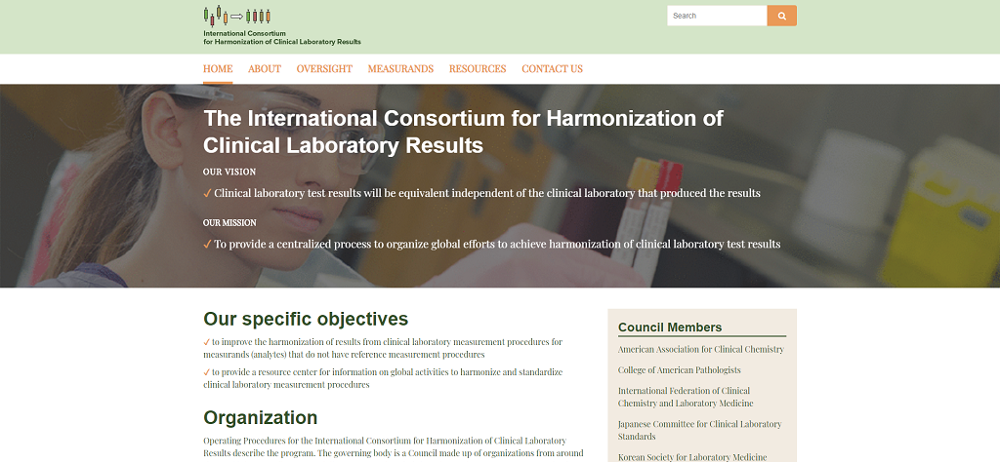Select the OVERSIGHT navigation item
This screenshot has height=462, width=1000.
click(324, 69)
